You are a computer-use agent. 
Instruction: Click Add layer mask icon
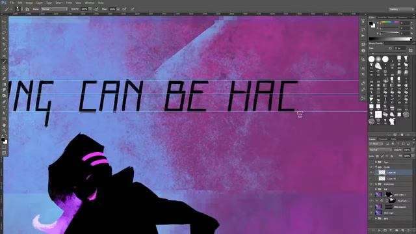click(x=385, y=230)
